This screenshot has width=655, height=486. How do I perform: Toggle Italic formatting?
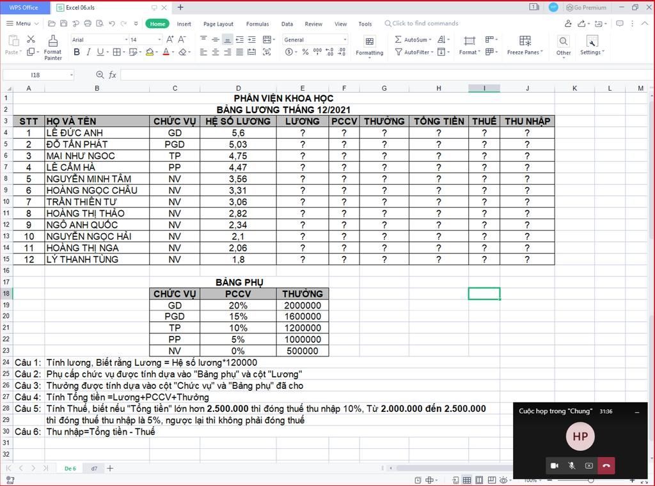coord(88,52)
